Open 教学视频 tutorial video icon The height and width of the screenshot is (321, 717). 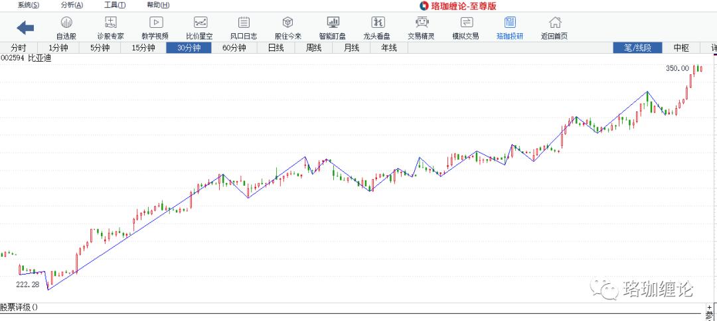coord(155,23)
